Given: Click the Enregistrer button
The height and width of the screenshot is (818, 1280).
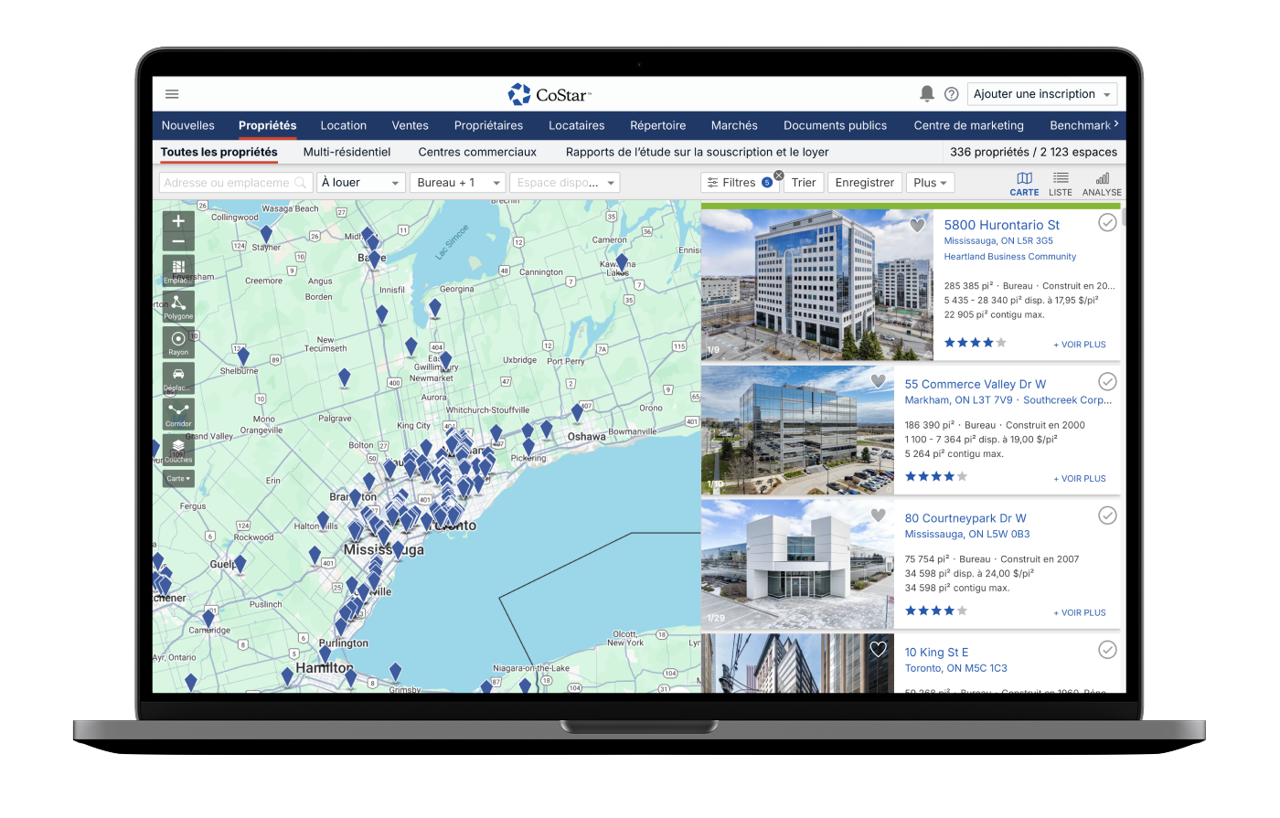Looking at the screenshot, I should click(864, 183).
